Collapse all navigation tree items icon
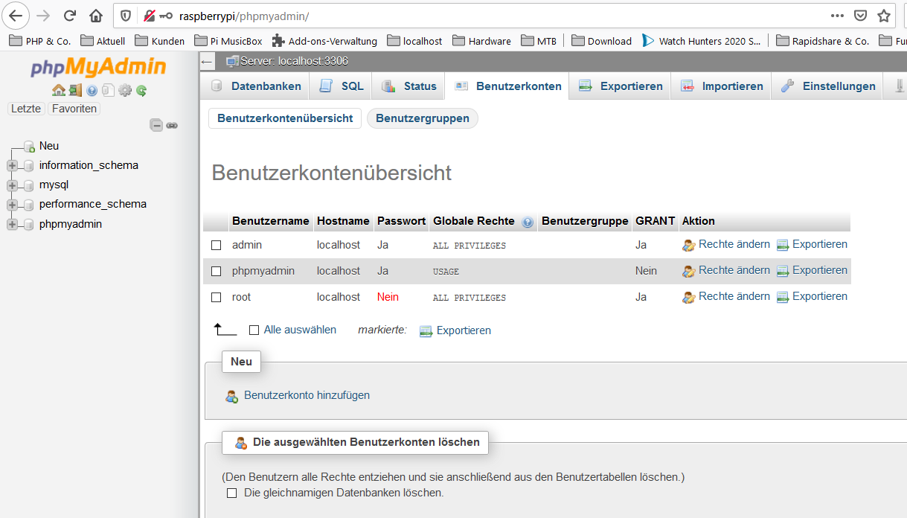Image resolution: width=907 pixels, height=518 pixels. pyautogui.click(x=156, y=125)
